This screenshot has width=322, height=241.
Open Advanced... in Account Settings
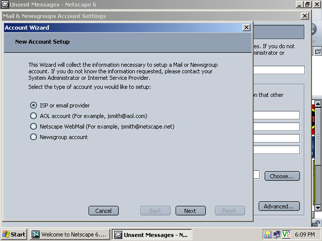click(x=279, y=206)
